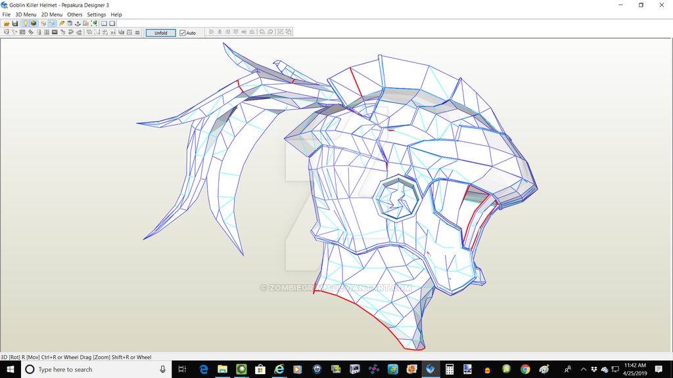
Task: Click the 3D helmet model view
Action: [x=336, y=196]
